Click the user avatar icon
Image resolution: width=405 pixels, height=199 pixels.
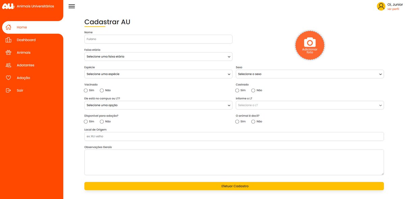pyautogui.click(x=381, y=6)
